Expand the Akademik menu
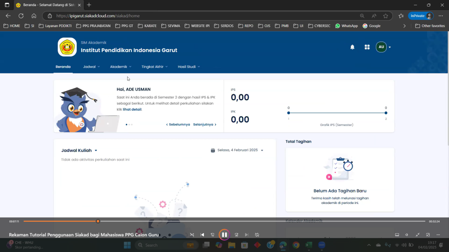The image size is (449, 252). click(121, 66)
